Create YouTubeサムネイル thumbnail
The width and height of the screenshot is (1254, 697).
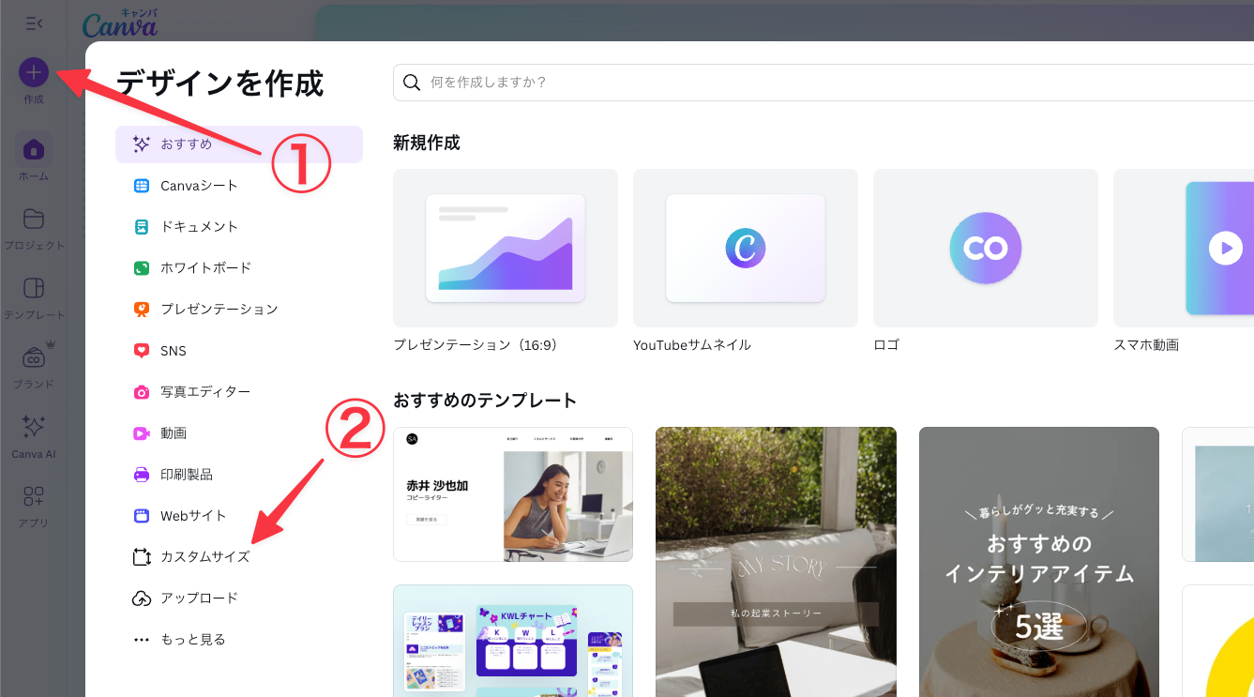pos(746,248)
